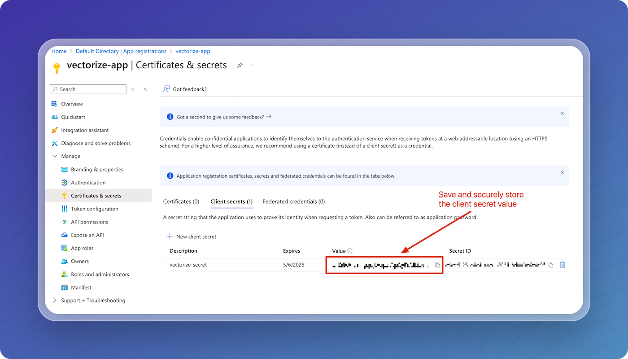Copy the client secret value
Image resolution: width=628 pixels, height=359 pixels.
(437, 265)
